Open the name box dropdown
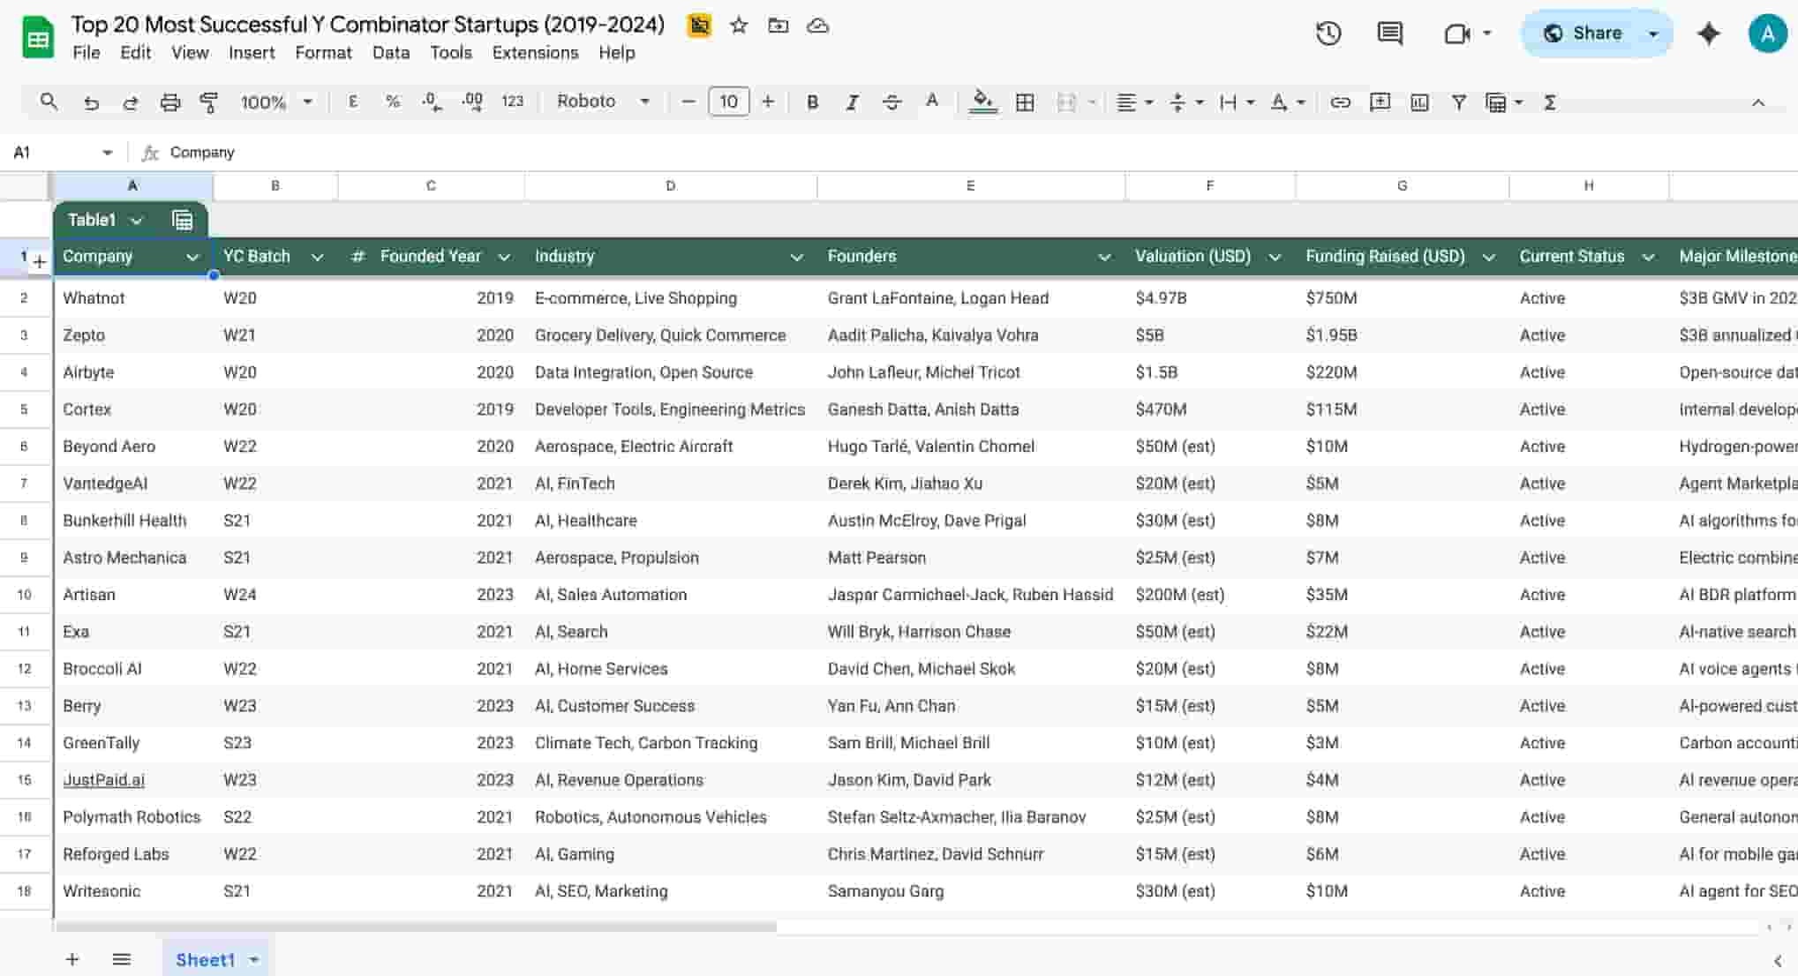1798x976 pixels. pos(108,153)
